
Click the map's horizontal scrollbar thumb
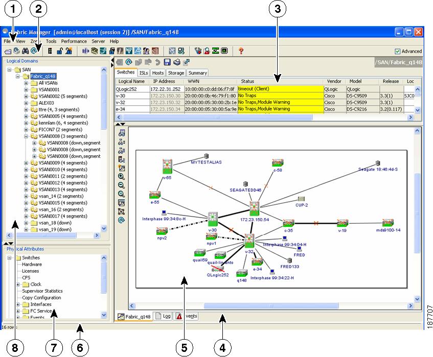coord(271,306)
